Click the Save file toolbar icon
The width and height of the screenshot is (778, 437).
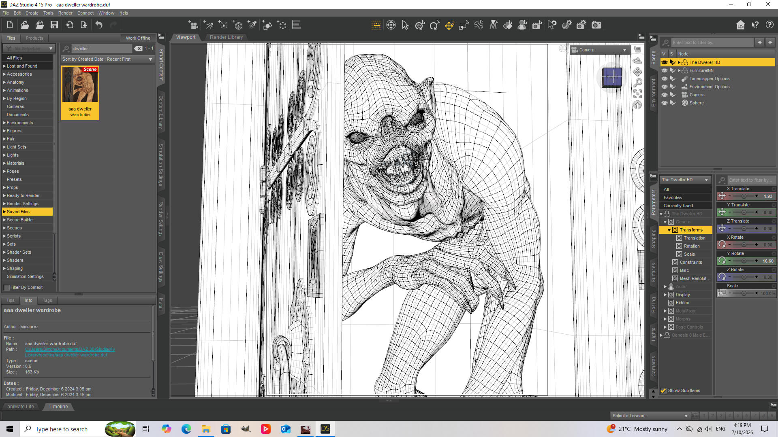point(54,25)
